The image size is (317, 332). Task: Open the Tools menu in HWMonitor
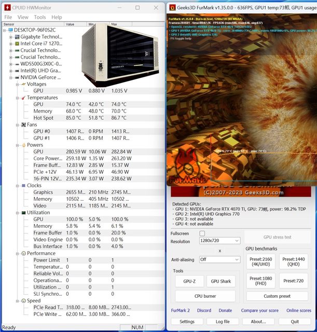point(39,17)
